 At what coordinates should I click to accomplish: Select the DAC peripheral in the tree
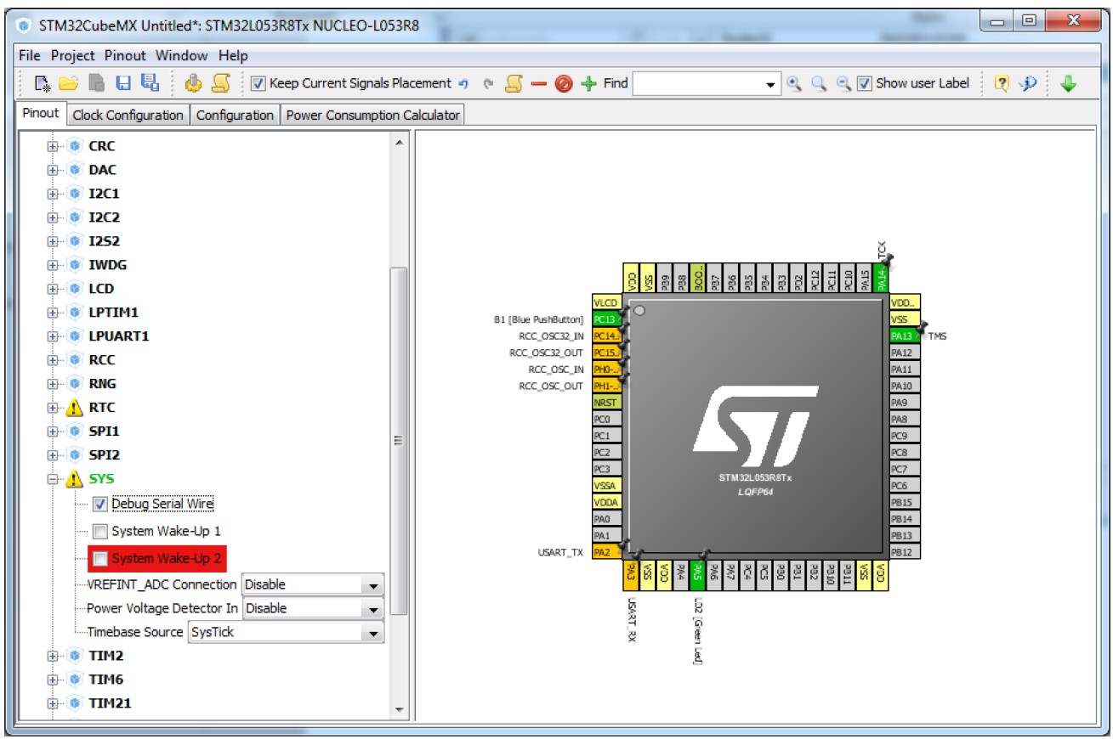pyautogui.click(x=103, y=170)
